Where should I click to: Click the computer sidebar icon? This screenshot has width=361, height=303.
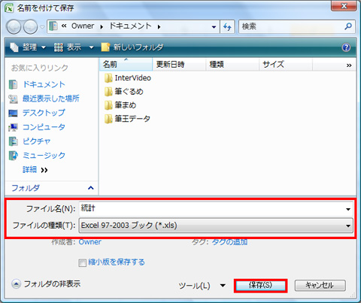(13, 127)
